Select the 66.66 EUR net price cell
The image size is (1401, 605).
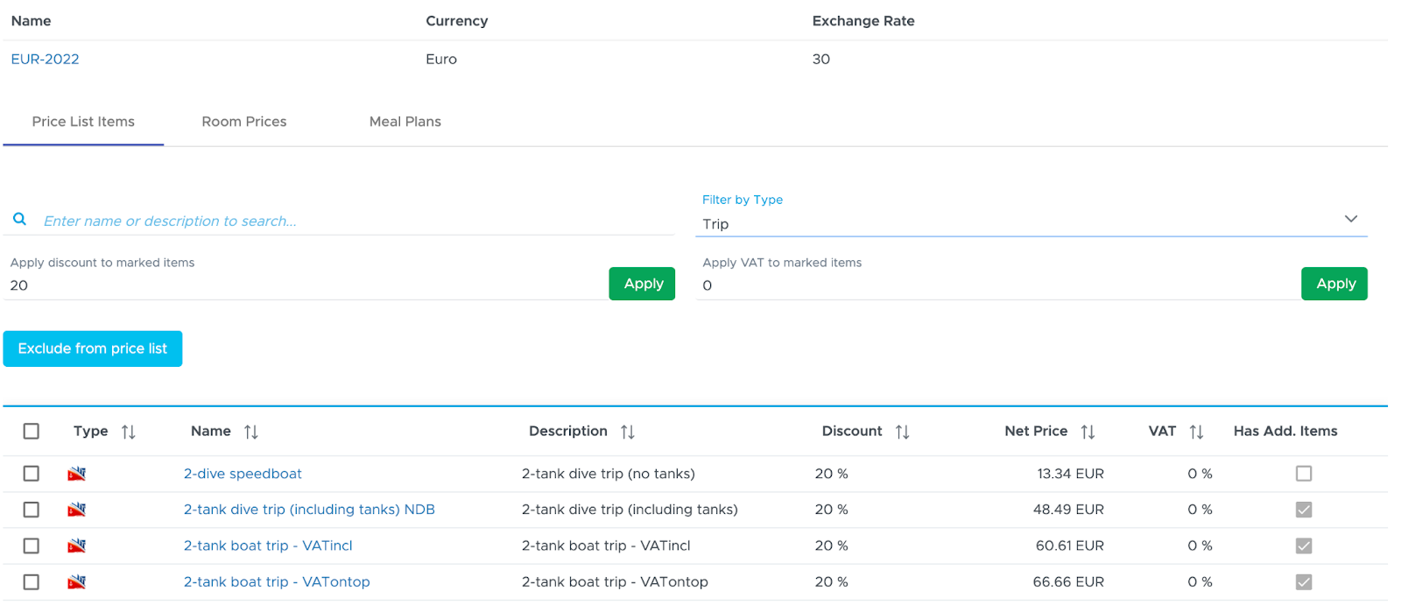pos(1068,581)
